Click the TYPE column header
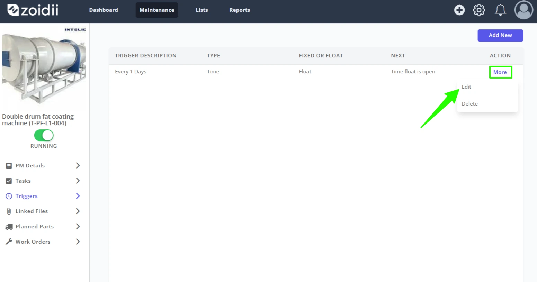The height and width of the screenshot is (282, 537). [x=214, y=56]
